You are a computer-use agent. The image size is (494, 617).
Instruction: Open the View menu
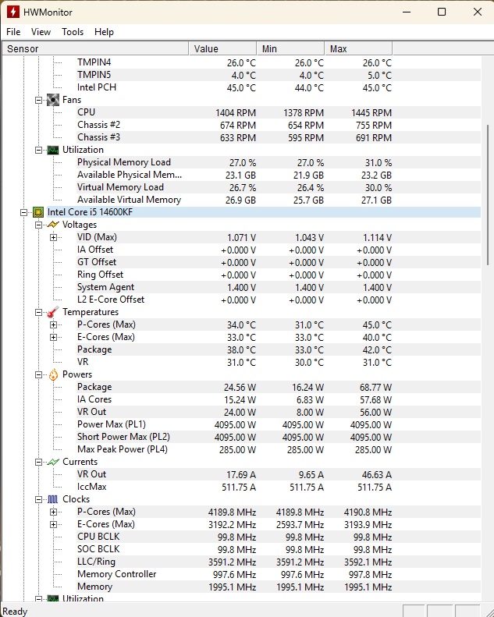(41, 32)
